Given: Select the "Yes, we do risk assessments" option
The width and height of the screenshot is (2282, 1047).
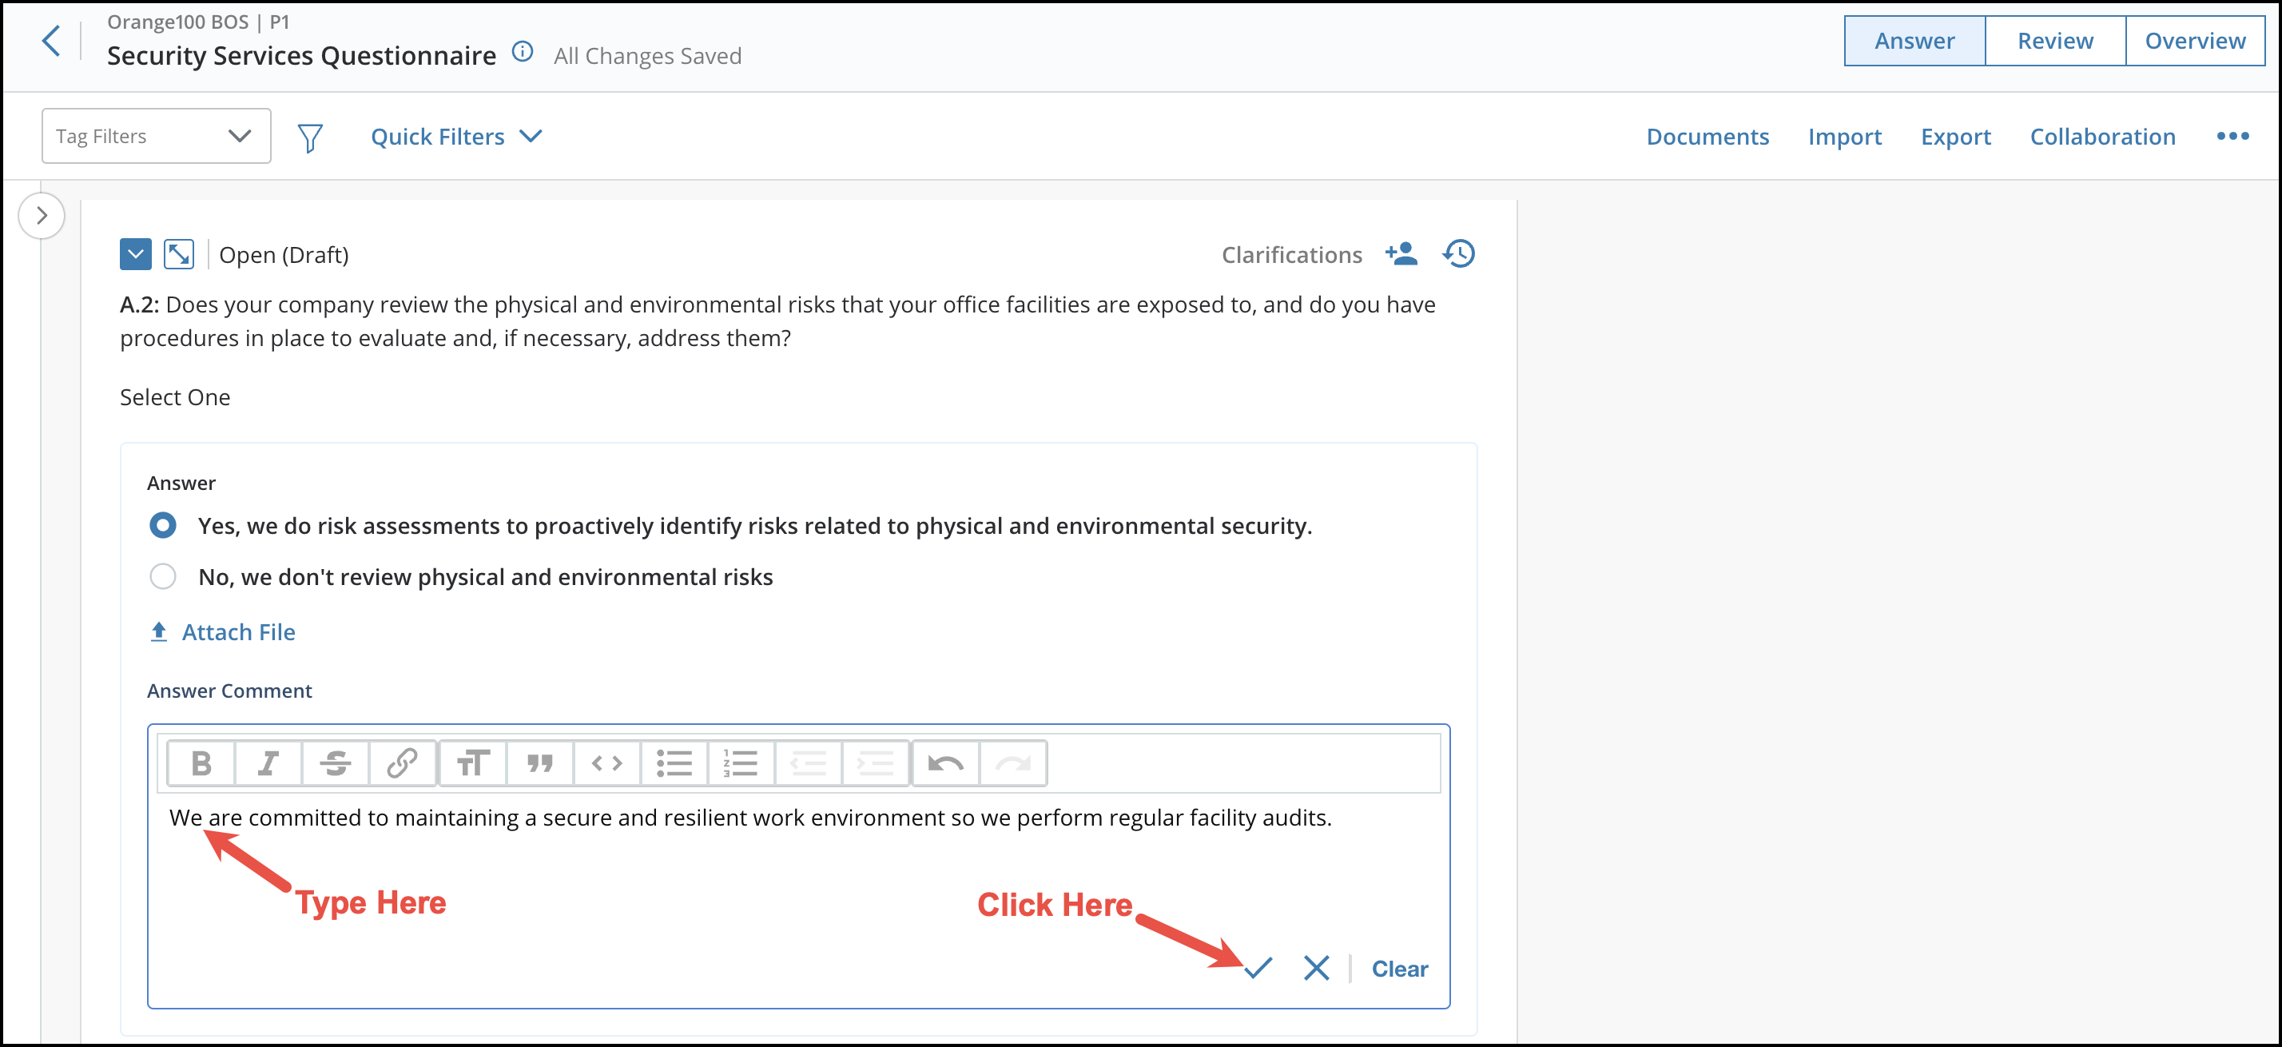Looking at the screenshot, I should click(x=163, y=525).
